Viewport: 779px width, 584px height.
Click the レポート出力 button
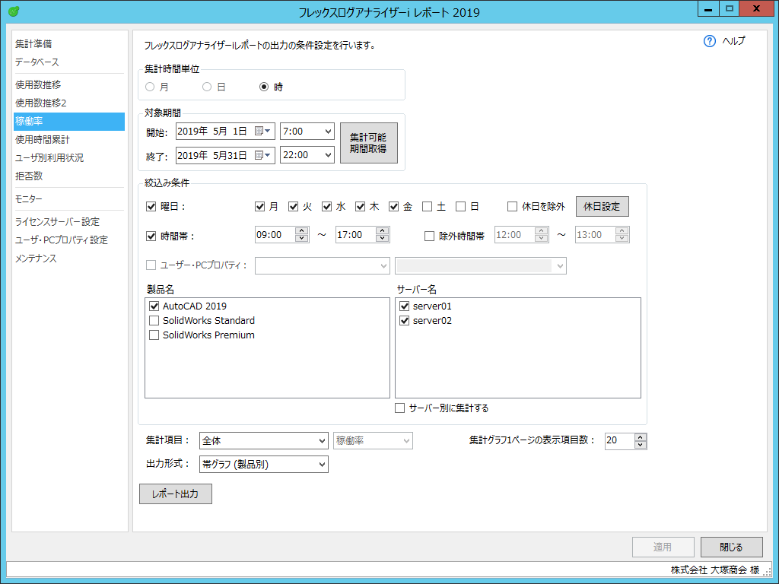click(x=176, y=494)
